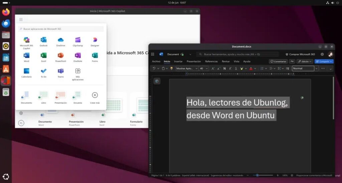Toggle bold formatting (N) in Word

coord(224,69)
